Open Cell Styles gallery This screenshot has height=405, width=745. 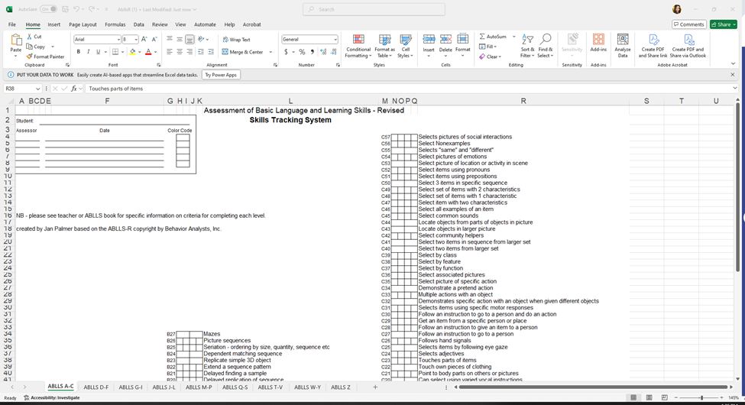click(x=405, y=46)
